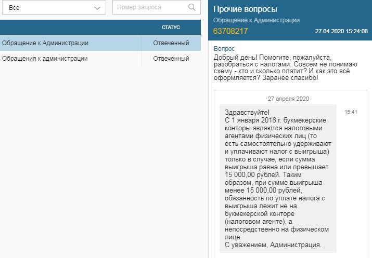Focus the "Номер запроса" search field
This screenshot has height=258, width=372.
(150, 8)
